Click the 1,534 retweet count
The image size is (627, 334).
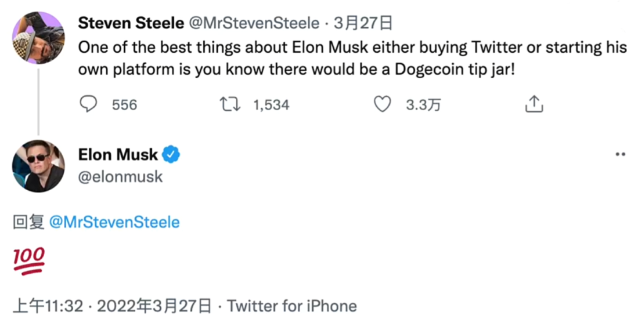tap(271, 105)
